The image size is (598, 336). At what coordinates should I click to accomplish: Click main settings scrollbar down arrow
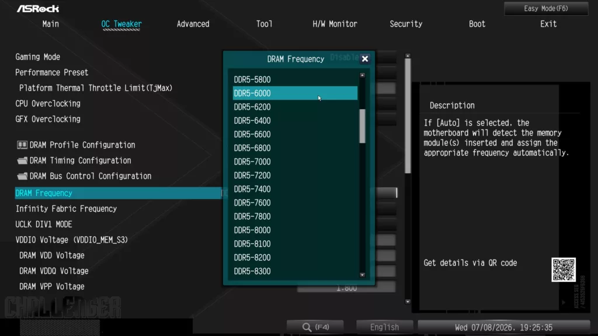408,302
